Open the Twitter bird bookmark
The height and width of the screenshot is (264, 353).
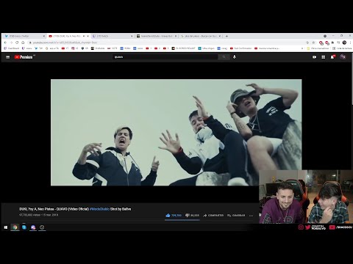pyautogui.click(x=39, y=48)
